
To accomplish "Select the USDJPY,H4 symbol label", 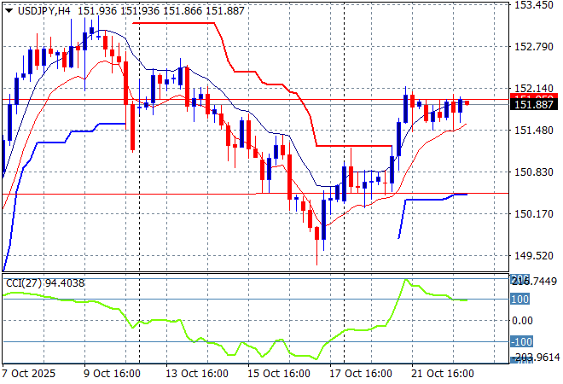I will point(44,11).
